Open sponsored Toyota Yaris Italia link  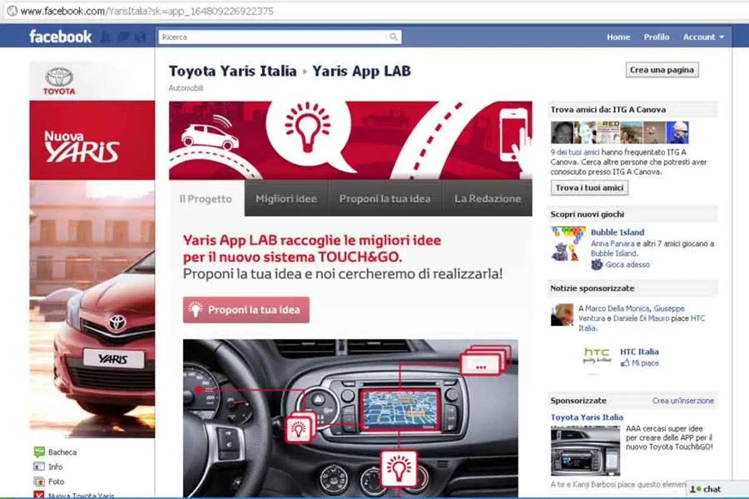click(x=587, y=417)
